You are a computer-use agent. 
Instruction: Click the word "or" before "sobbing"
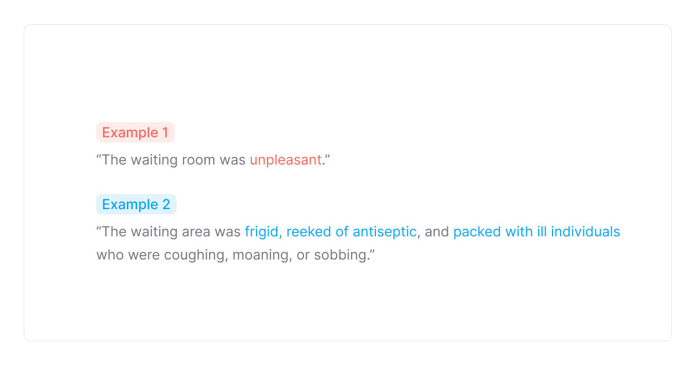point(303,255)
